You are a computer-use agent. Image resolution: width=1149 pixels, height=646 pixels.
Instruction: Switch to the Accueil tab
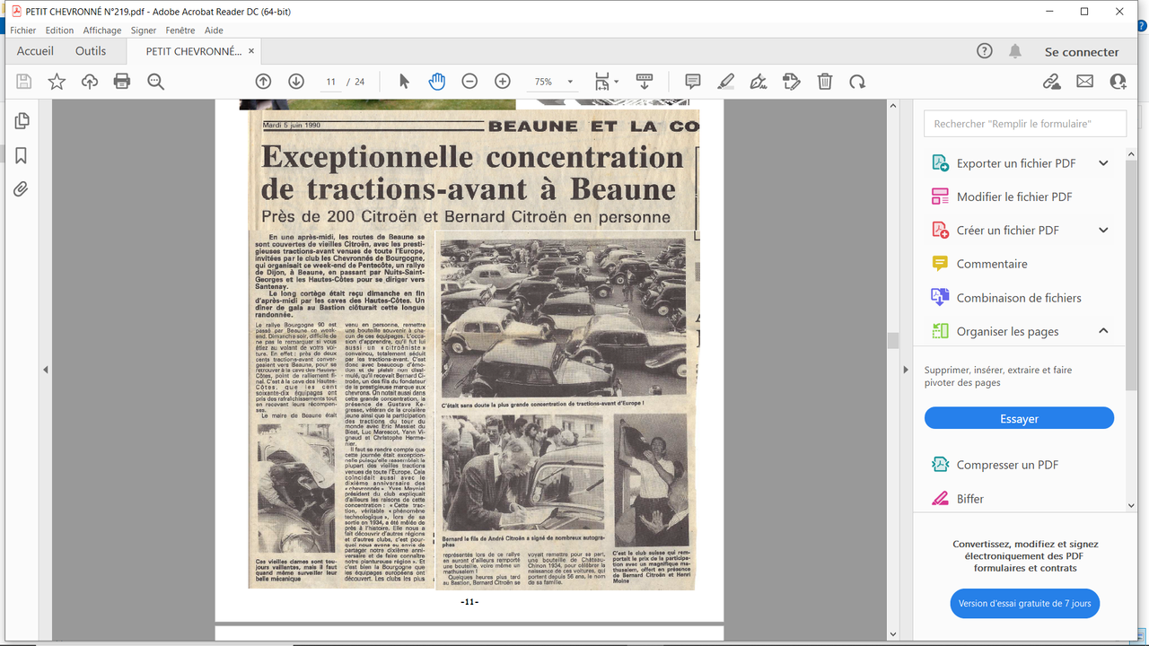pos(36,51)
